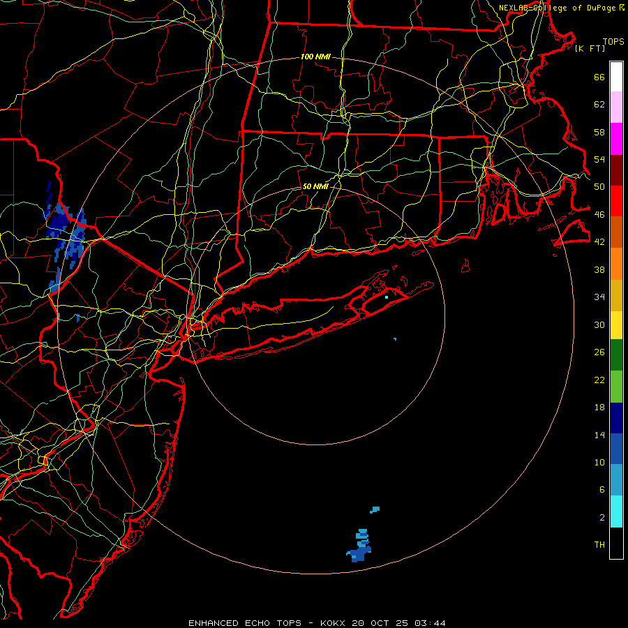Click the '54' legend value
This screenshot has height=628, width=628.
(599, 159)
